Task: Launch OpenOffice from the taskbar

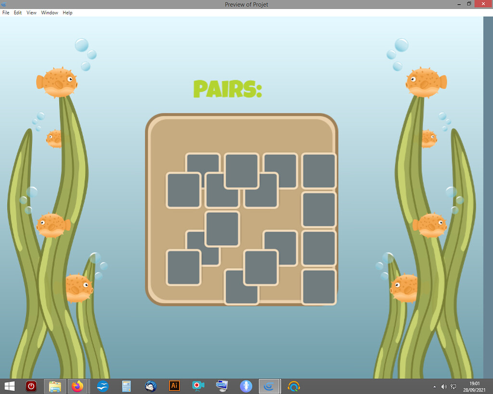Action: pos(102,386)
